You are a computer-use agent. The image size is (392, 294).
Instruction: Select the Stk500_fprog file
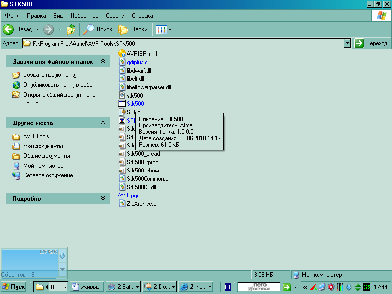tap(143, 162)
